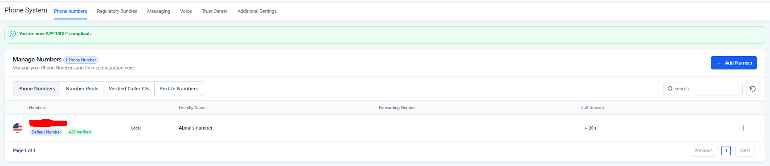
Task: Click the A2P 10DLC compliant message
Action: point(55,34)
